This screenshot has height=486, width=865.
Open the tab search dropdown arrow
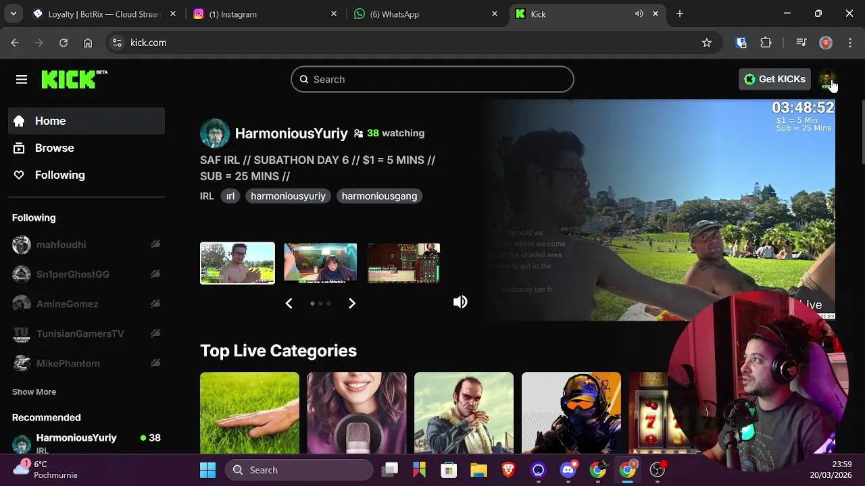click(14, 13)
